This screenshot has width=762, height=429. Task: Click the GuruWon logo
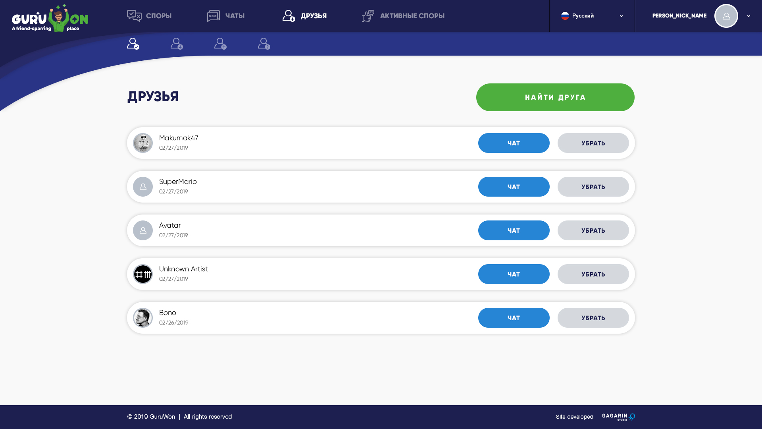(x=50, y=18)
